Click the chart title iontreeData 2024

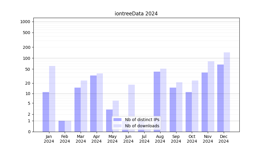click(x=136, y=14)
